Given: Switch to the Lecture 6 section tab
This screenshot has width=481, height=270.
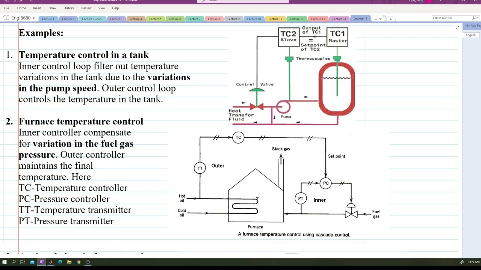Looking at the screenshot, I should point(175,19).
